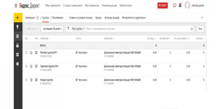Open the electro.pavel user avatar
The width and height of the screenshot is (216, 109).
187,5
